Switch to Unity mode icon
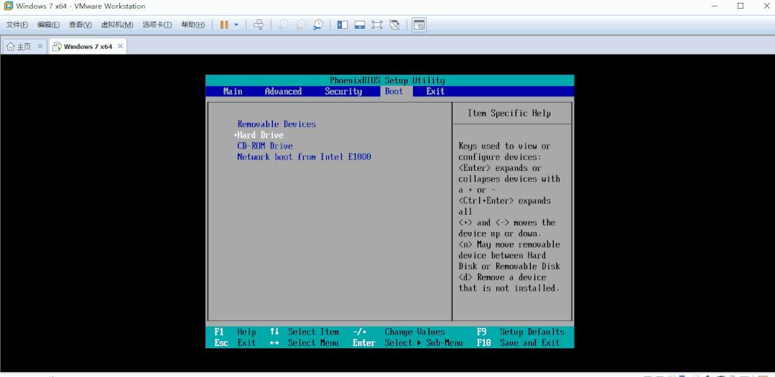The height and width of the screenshot is (377, 775). tap(394, 24)
